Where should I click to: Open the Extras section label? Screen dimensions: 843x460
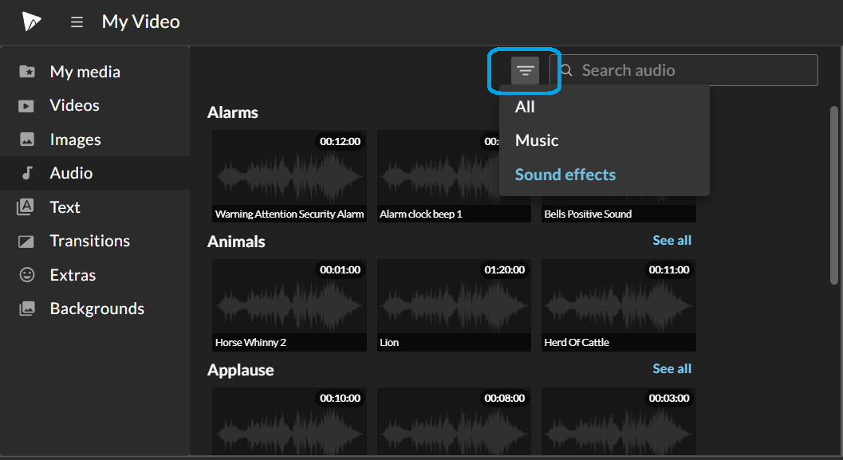[73, 275]
